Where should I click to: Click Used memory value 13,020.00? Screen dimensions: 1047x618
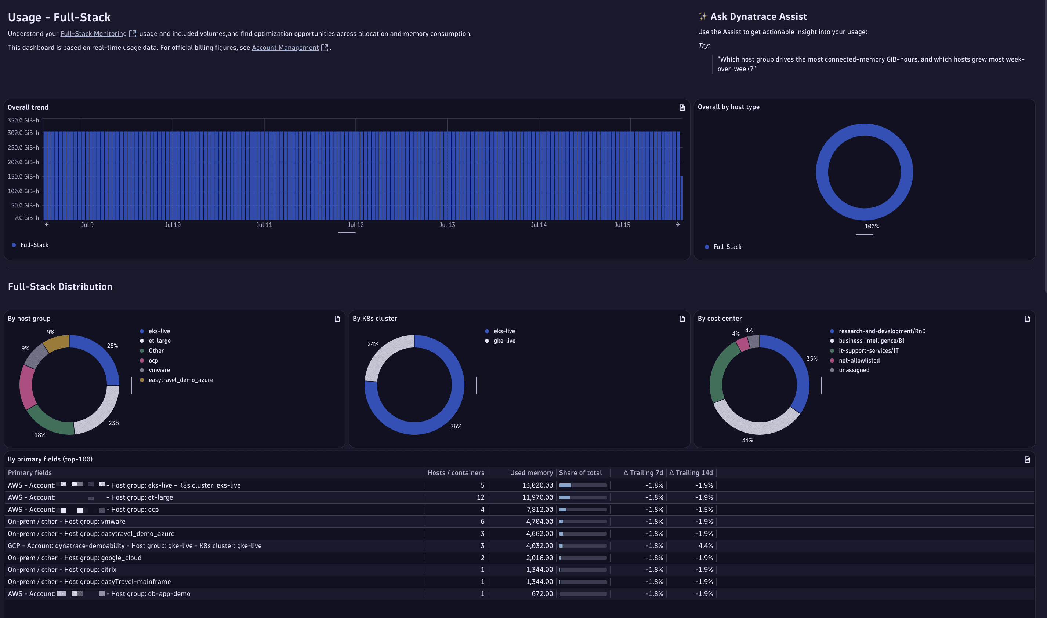pos(537,485)
